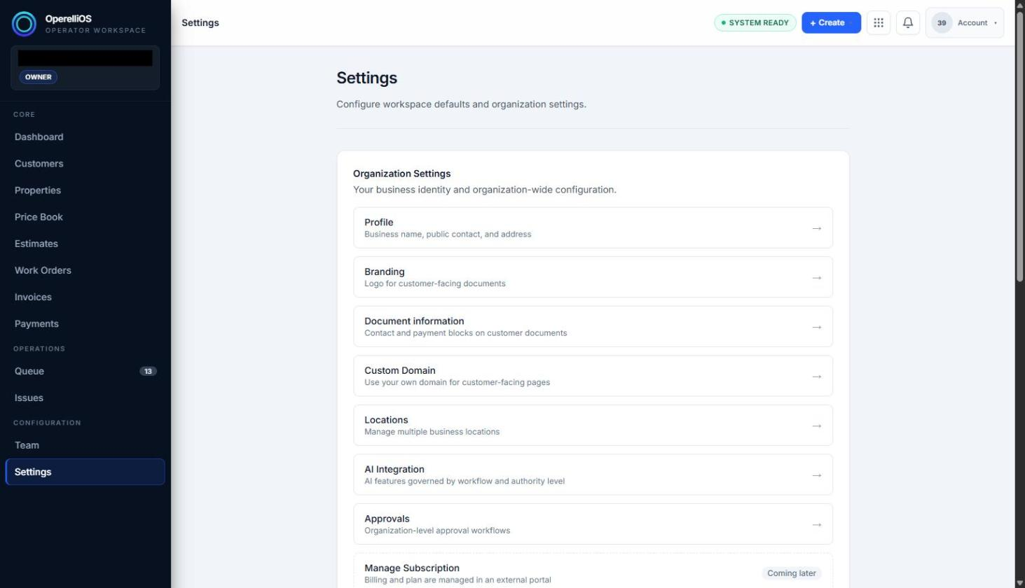Click the account avatar showing 39
This screenshot has height=588, width=1025.
click(x=941, y=22)
